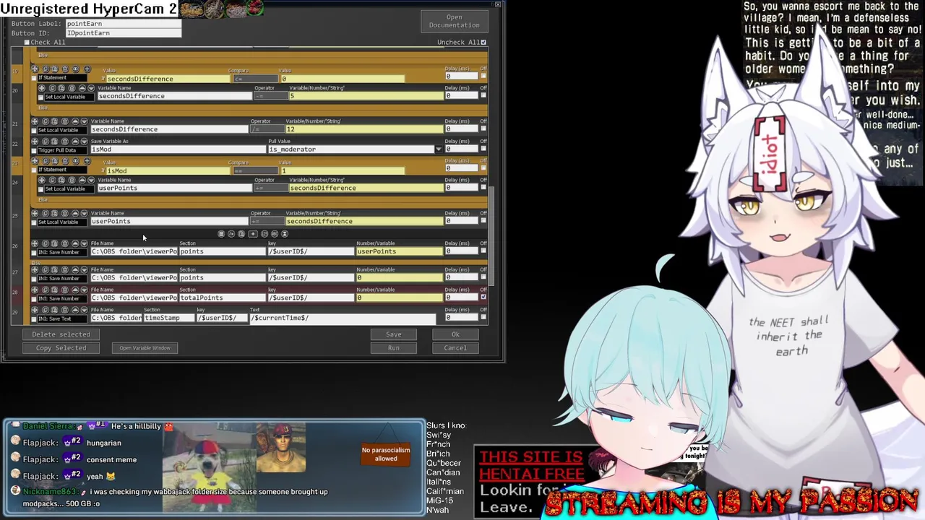This screenshot has height=520, width=925.
Task: Click the Cancel button
Action: coord(455,348)
